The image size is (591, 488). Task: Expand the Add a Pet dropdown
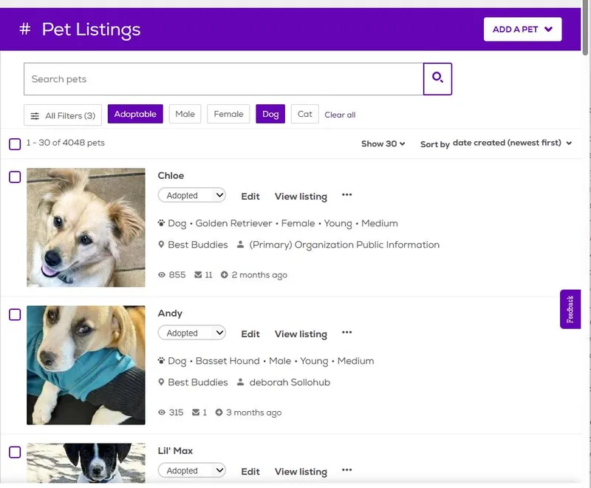(x=522, y=30)
